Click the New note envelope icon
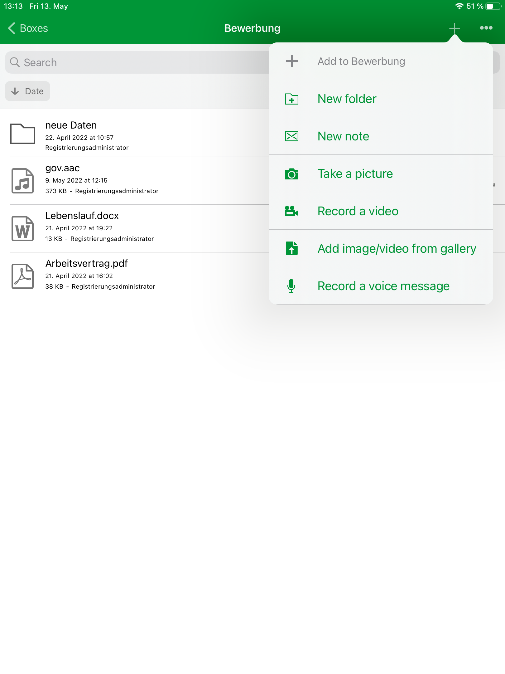Image resolution: width=505 pixels, height=674 pixels. pos(291,136)
